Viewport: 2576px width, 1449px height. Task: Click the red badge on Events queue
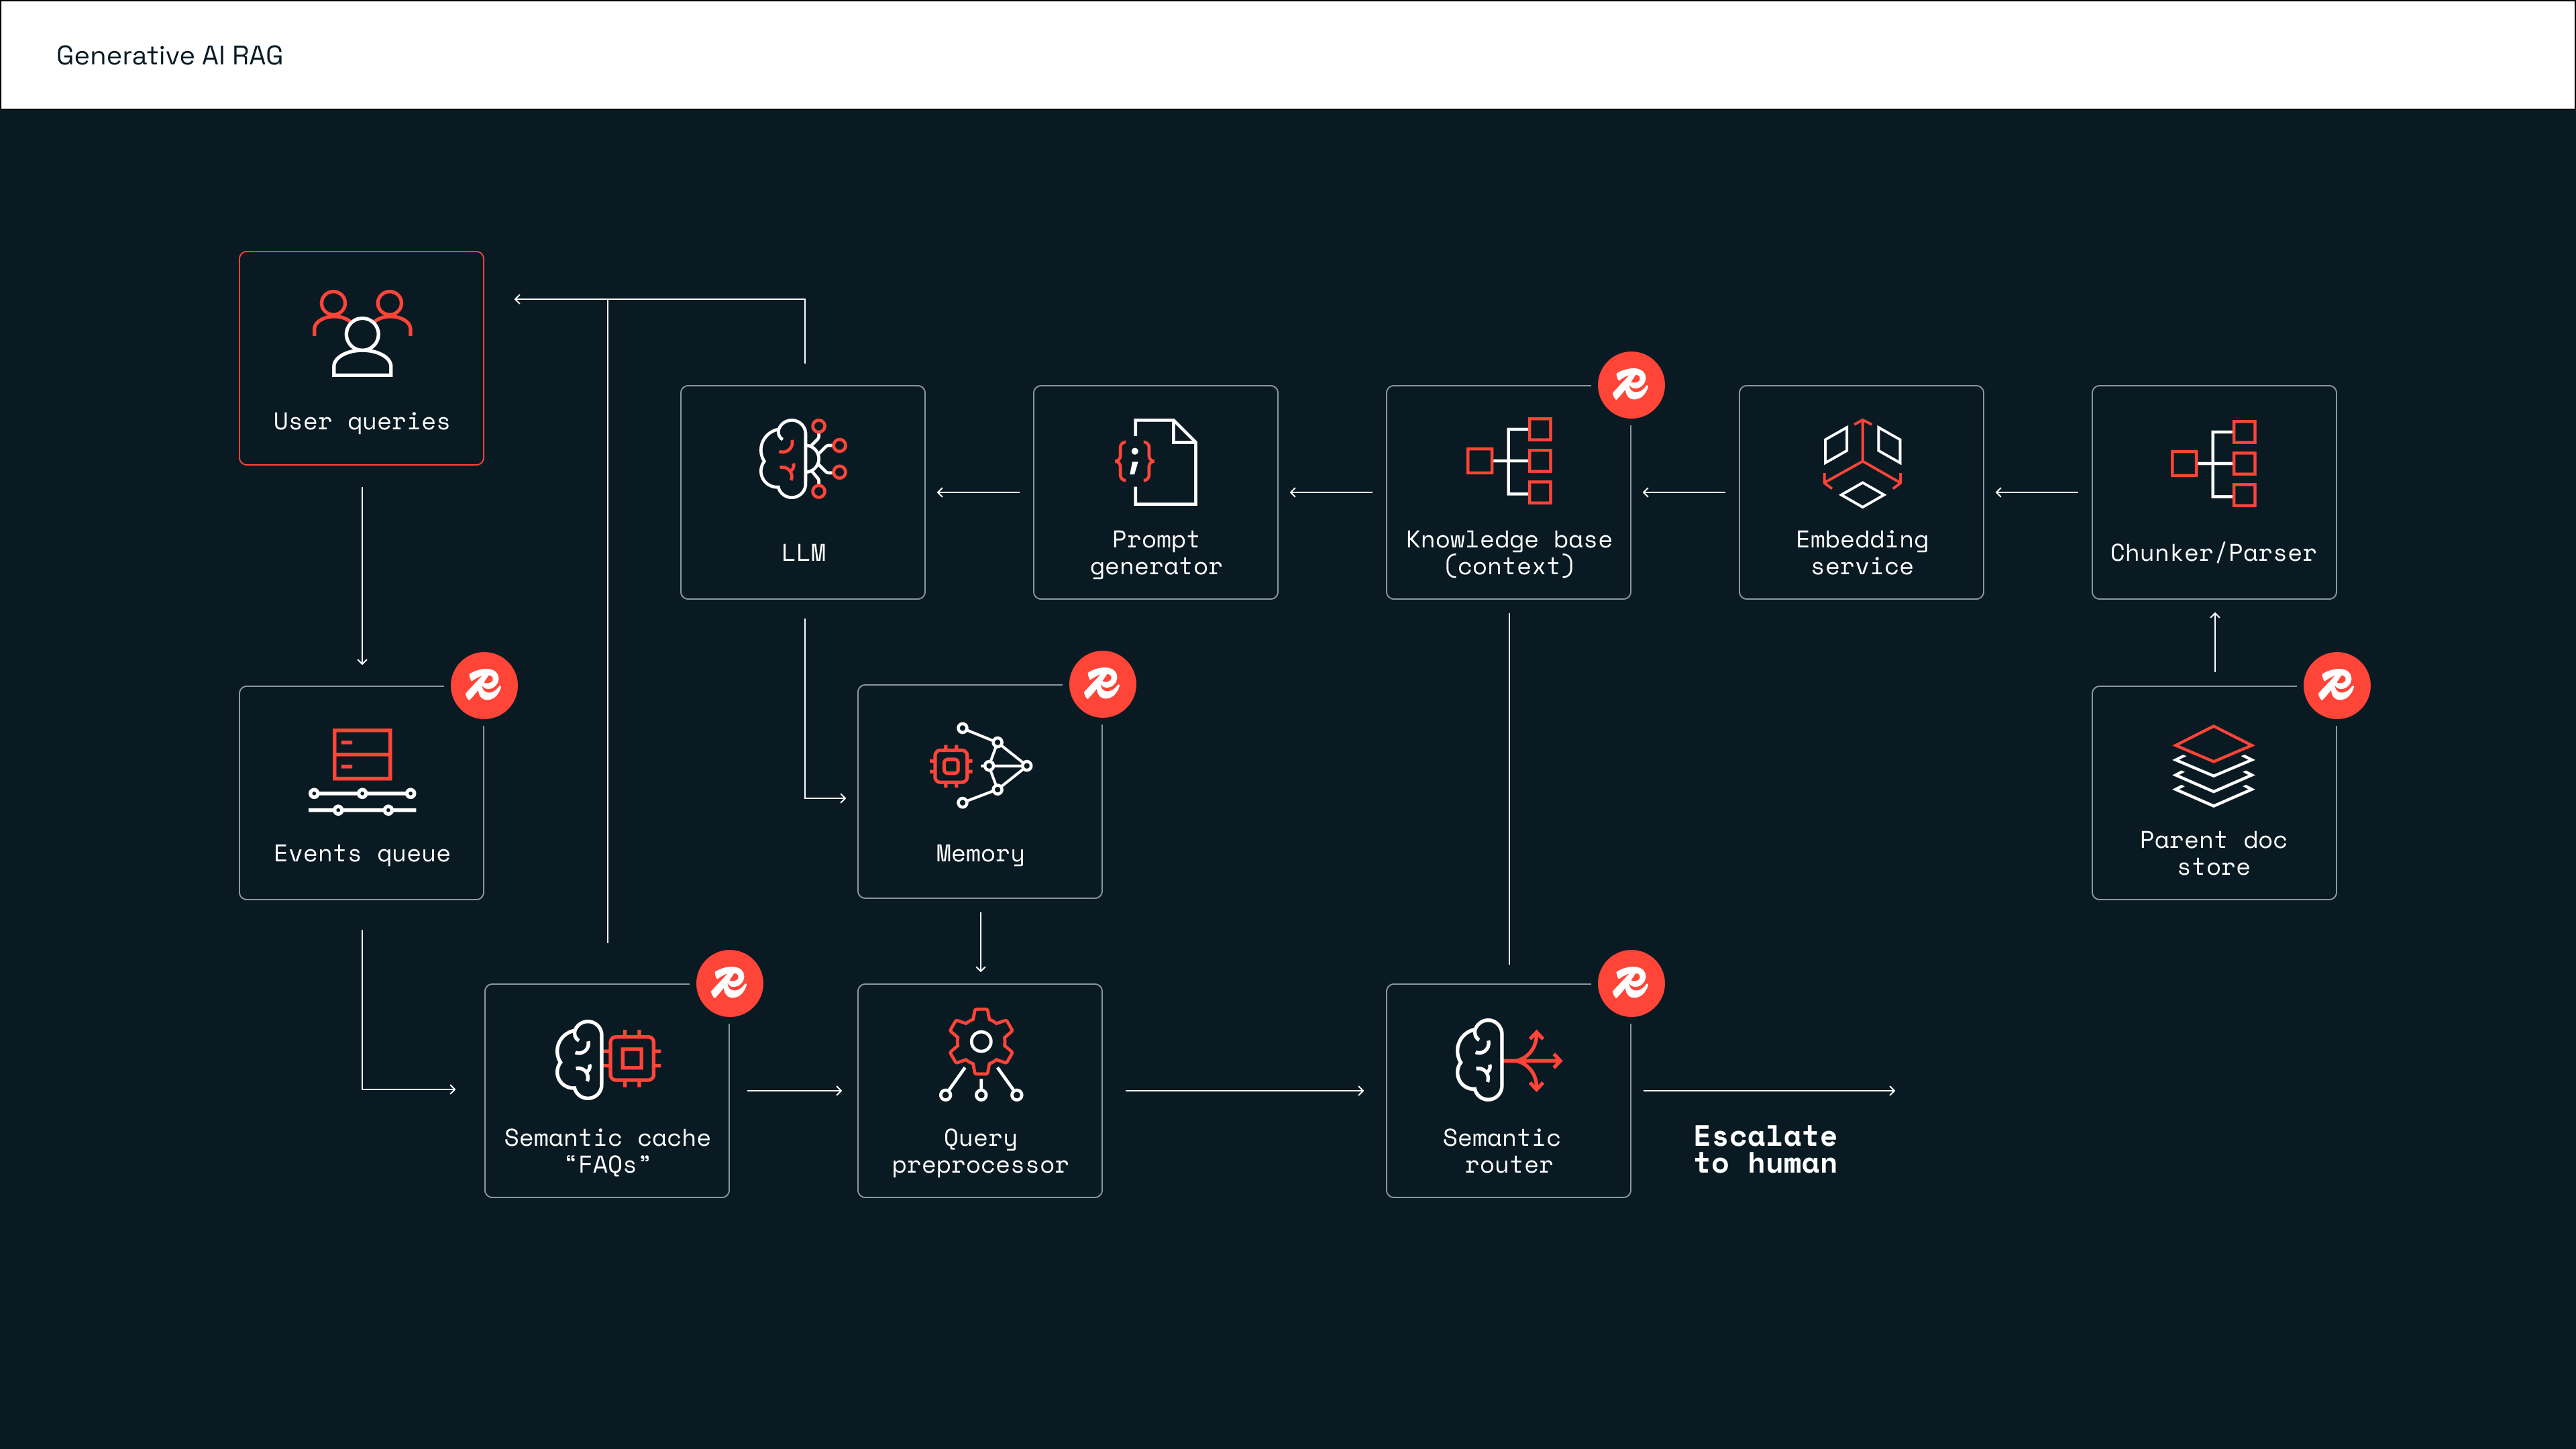point(484,686)
